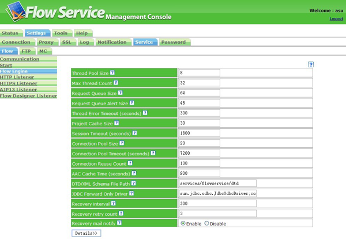Open help for Recovery mail notify

click(119, 223)
